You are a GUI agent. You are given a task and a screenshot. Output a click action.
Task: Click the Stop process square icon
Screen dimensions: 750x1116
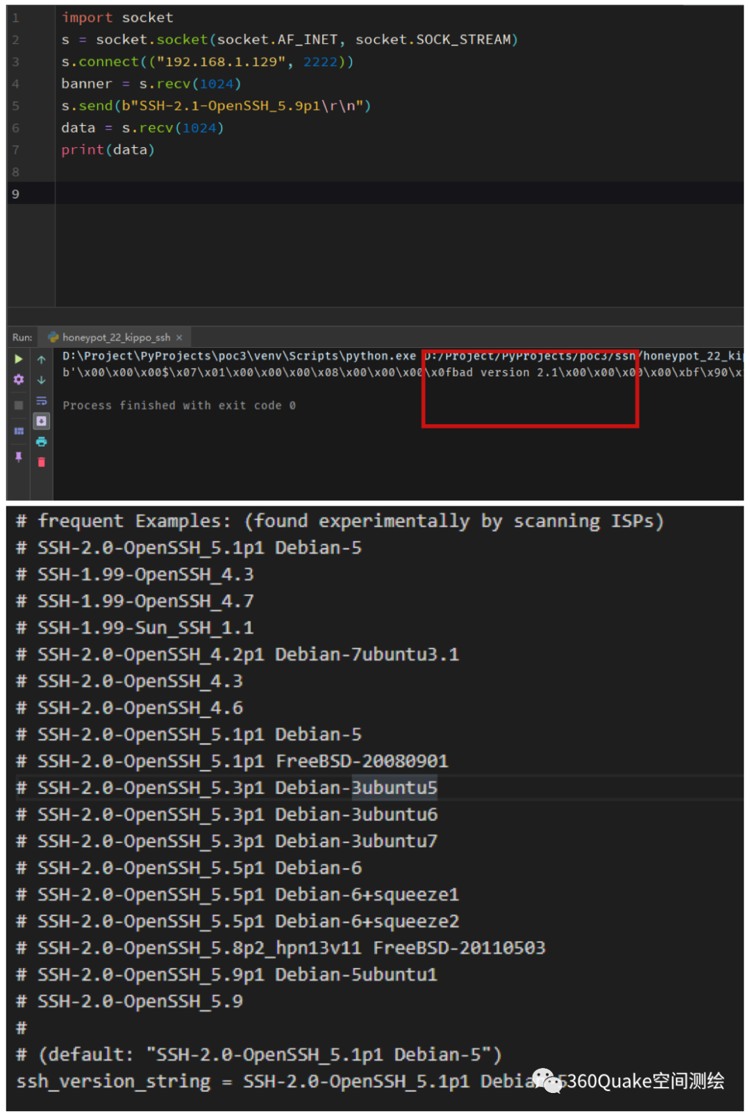click(x=19, y=405)
